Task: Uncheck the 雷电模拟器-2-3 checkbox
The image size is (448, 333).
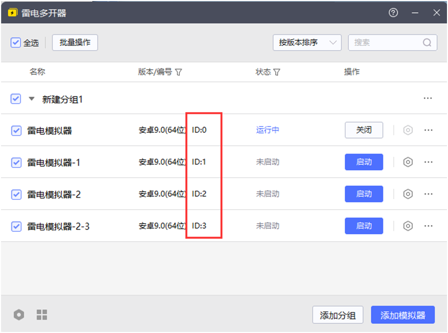Action: pyautogui.click(x=16, y=226)
